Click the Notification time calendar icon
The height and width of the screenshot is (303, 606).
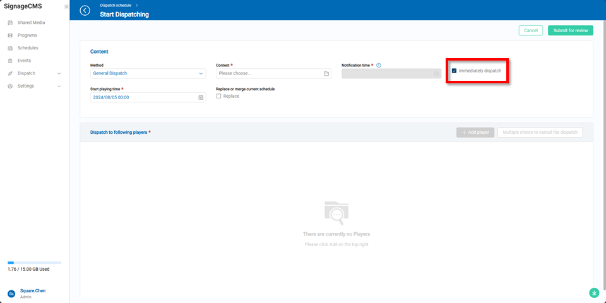(436, 74)
